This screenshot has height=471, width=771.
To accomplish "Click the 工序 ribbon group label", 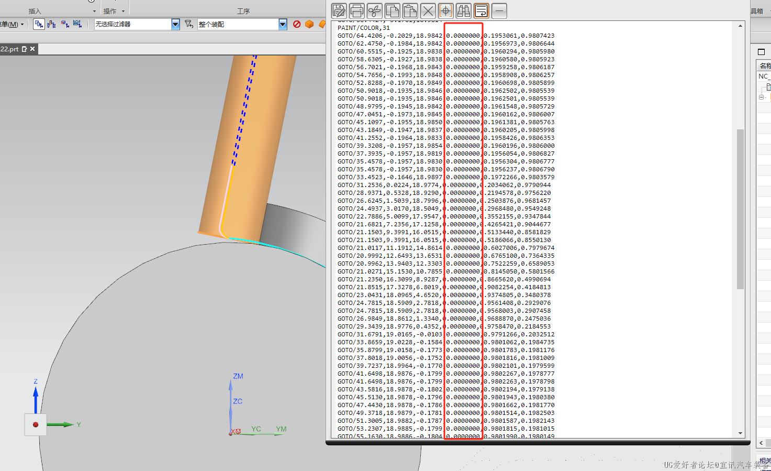I will (x=243, y=11).
